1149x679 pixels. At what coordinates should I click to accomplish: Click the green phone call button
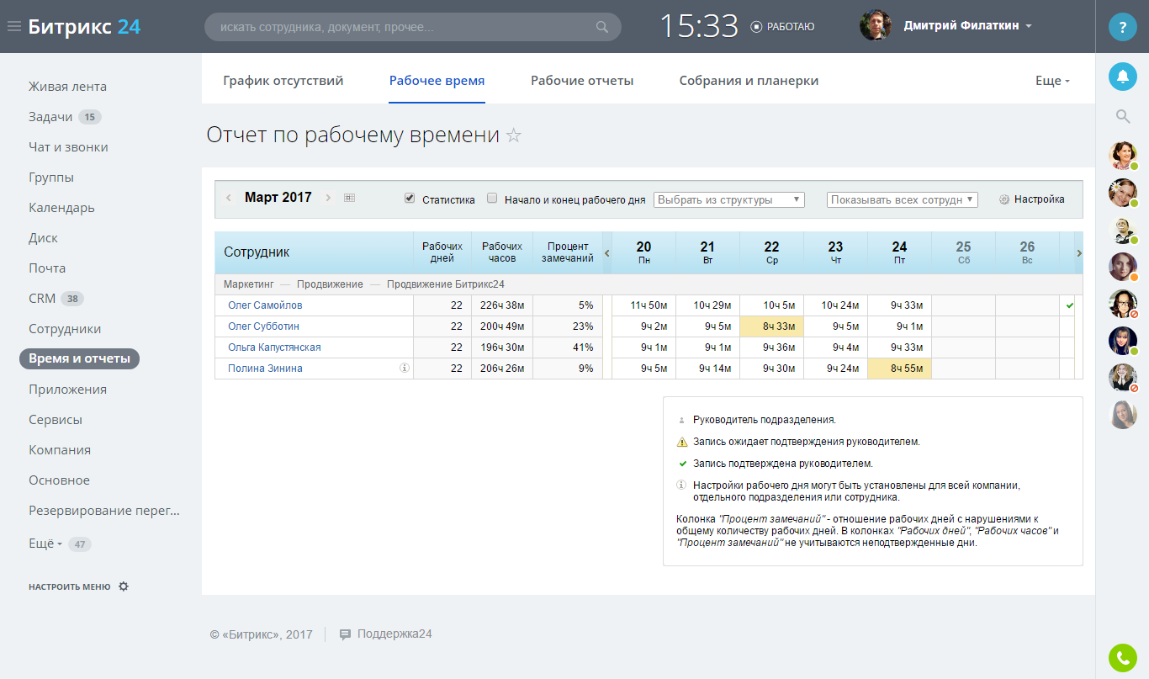click(x=1122, y=658)
